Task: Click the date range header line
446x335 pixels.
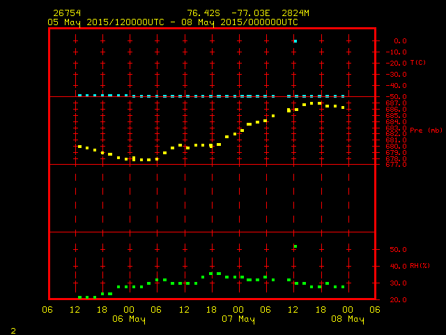Action: [173, 22]
